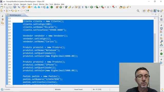This screenshot has width=164, height=92.
Task: Click the Save icon in toolbar
Action: [7, 7]
